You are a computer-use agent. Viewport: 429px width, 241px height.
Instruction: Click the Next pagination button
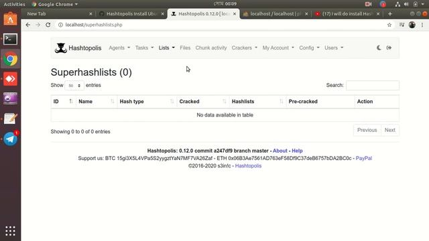click(390, 130)
